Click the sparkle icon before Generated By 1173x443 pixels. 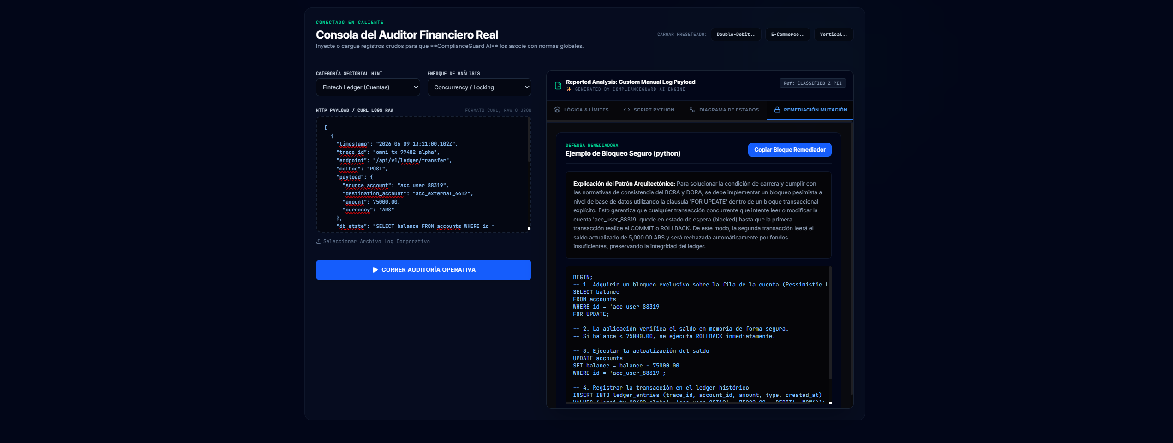569,89
